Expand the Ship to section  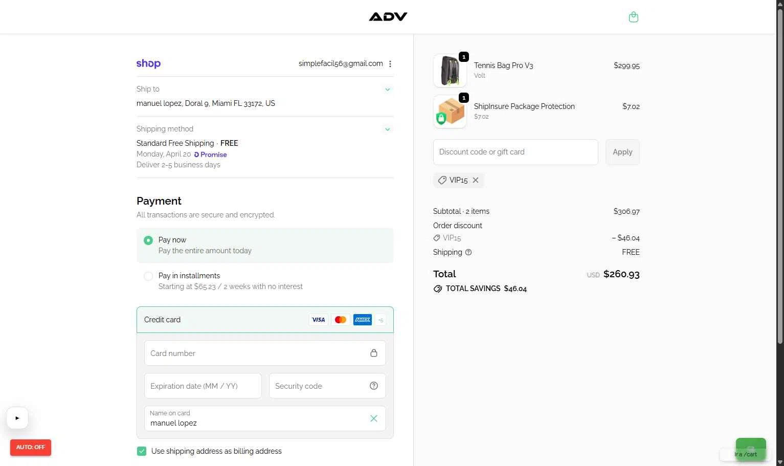coord(388,90)
